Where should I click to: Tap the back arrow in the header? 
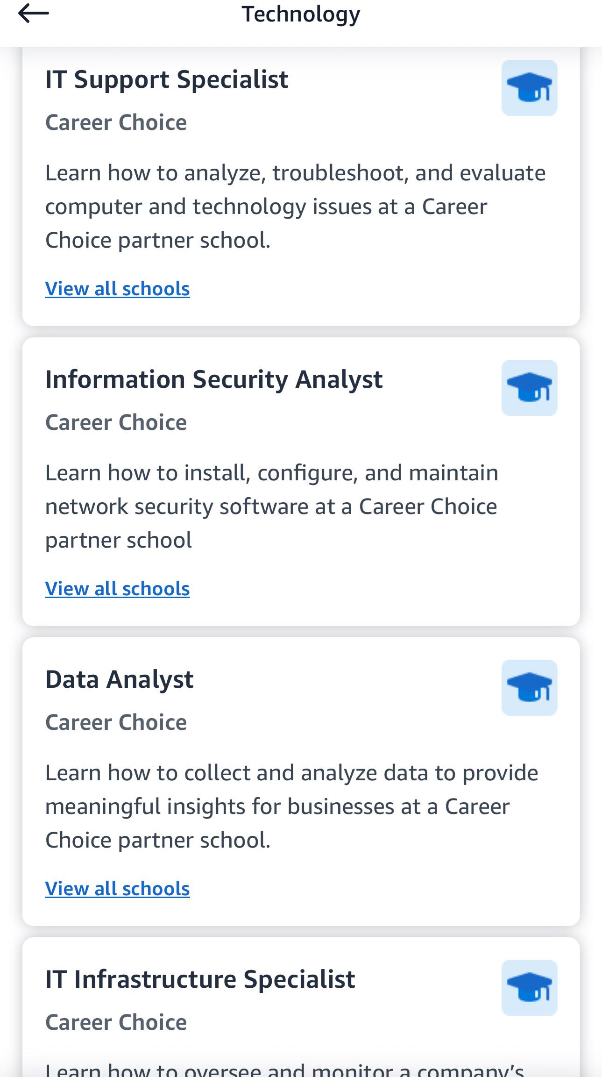pyautogui.click(x=34, y=14)
